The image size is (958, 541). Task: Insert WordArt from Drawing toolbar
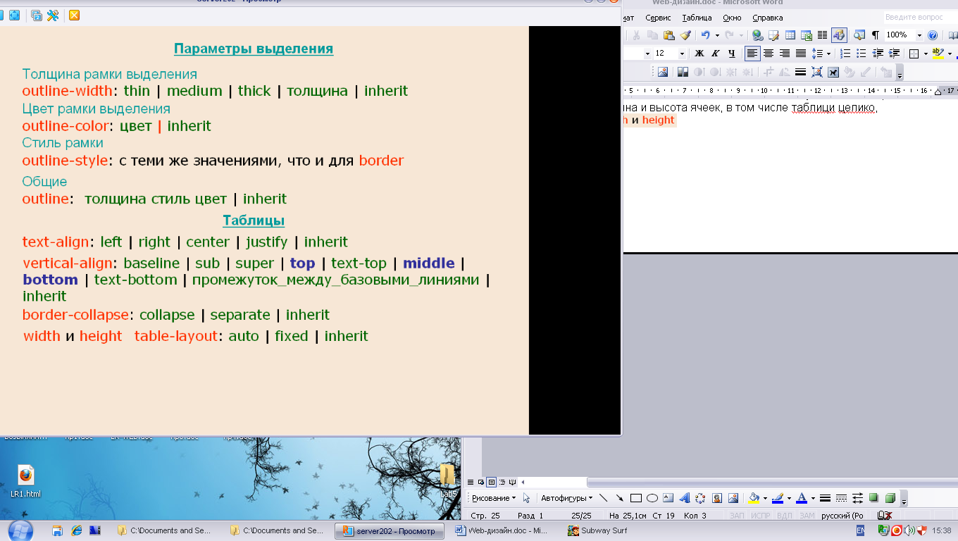(x=685, y=498)
